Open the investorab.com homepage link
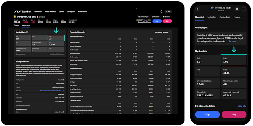The height and width of the screenshot is (126, 253). pyautogui.click(x=52, y=91)
